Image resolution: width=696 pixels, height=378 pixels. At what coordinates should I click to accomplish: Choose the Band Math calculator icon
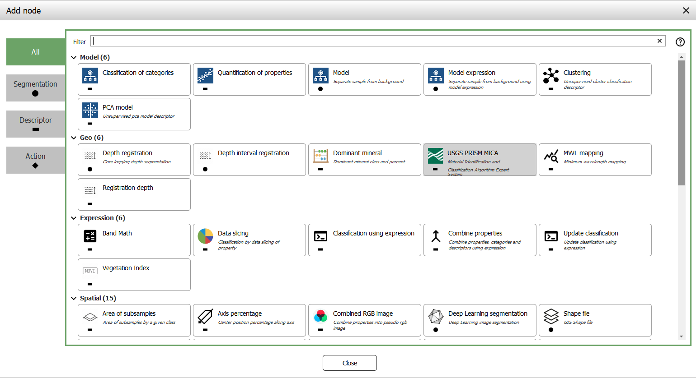(90, 236)
